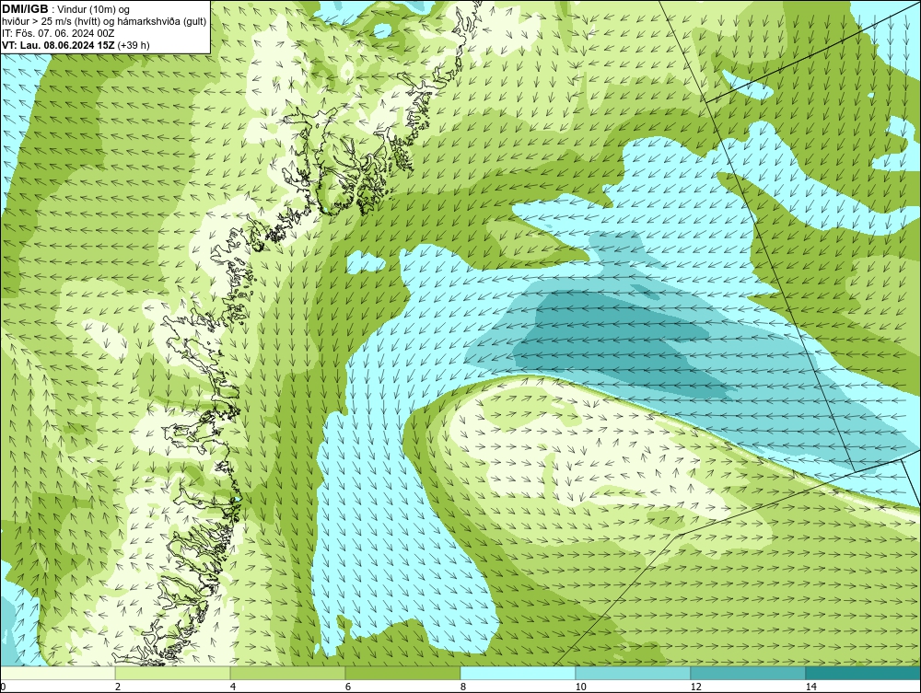The image size is (921, 693).
Task: Pick the 0–2 pale legend color segment
Action: (57, 673)
